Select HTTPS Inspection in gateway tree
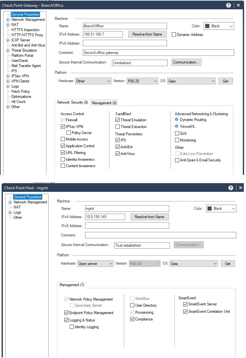This screenshot has width=246, height=358. click(x=25, y=30)
